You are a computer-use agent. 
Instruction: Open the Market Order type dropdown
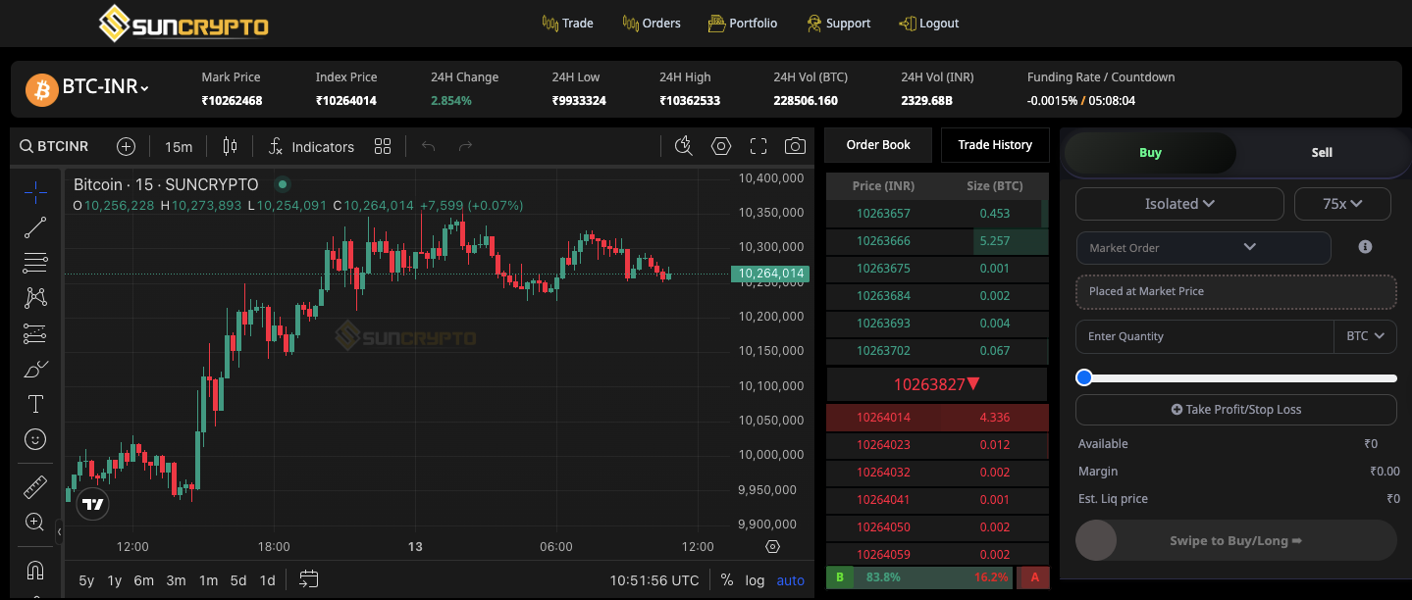coord(1203,248)
